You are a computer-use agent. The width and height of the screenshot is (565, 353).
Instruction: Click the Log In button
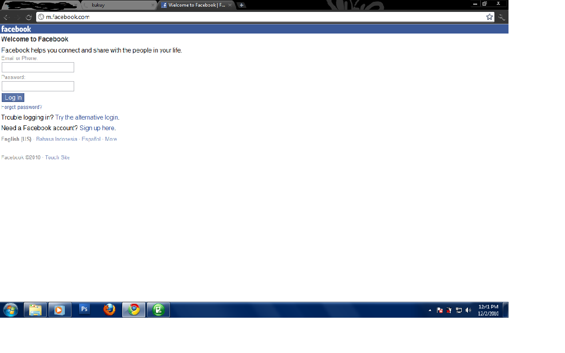point(13,98)
